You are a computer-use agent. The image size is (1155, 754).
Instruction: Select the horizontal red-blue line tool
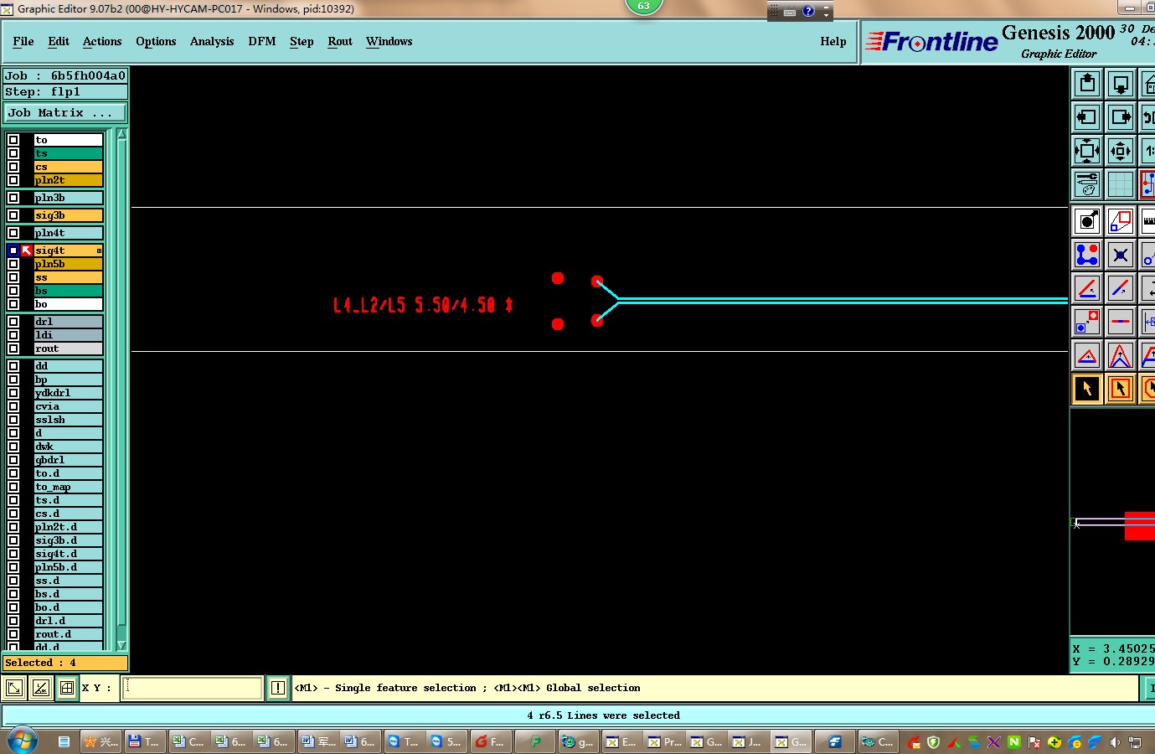pos(1121,322)
